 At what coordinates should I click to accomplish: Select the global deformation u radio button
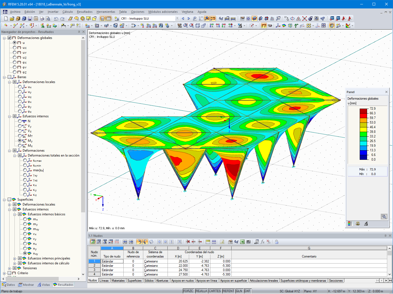tap(15, 43)
